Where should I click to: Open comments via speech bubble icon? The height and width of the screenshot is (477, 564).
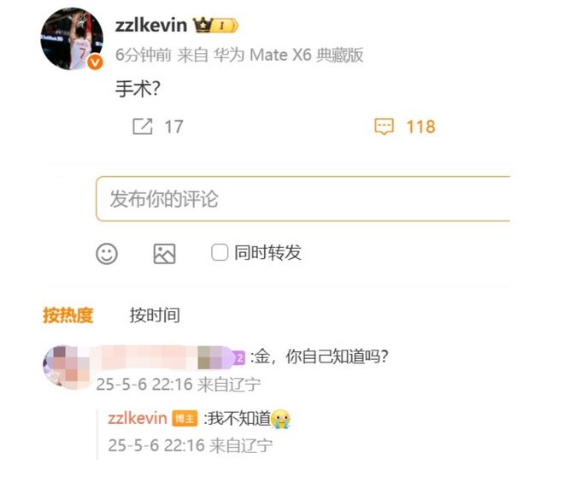point(385,127)
